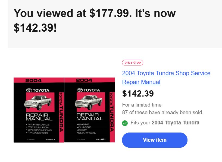222x162 pixels.
Task: Click the truck picture on Volume 1 manual
Action: coord(38,103)
